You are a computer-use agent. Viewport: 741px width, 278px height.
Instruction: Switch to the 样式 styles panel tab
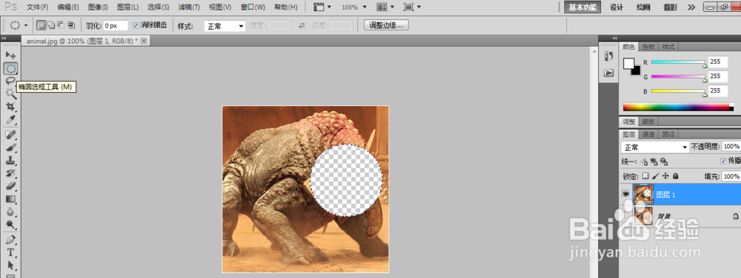[x=668, y=47]
